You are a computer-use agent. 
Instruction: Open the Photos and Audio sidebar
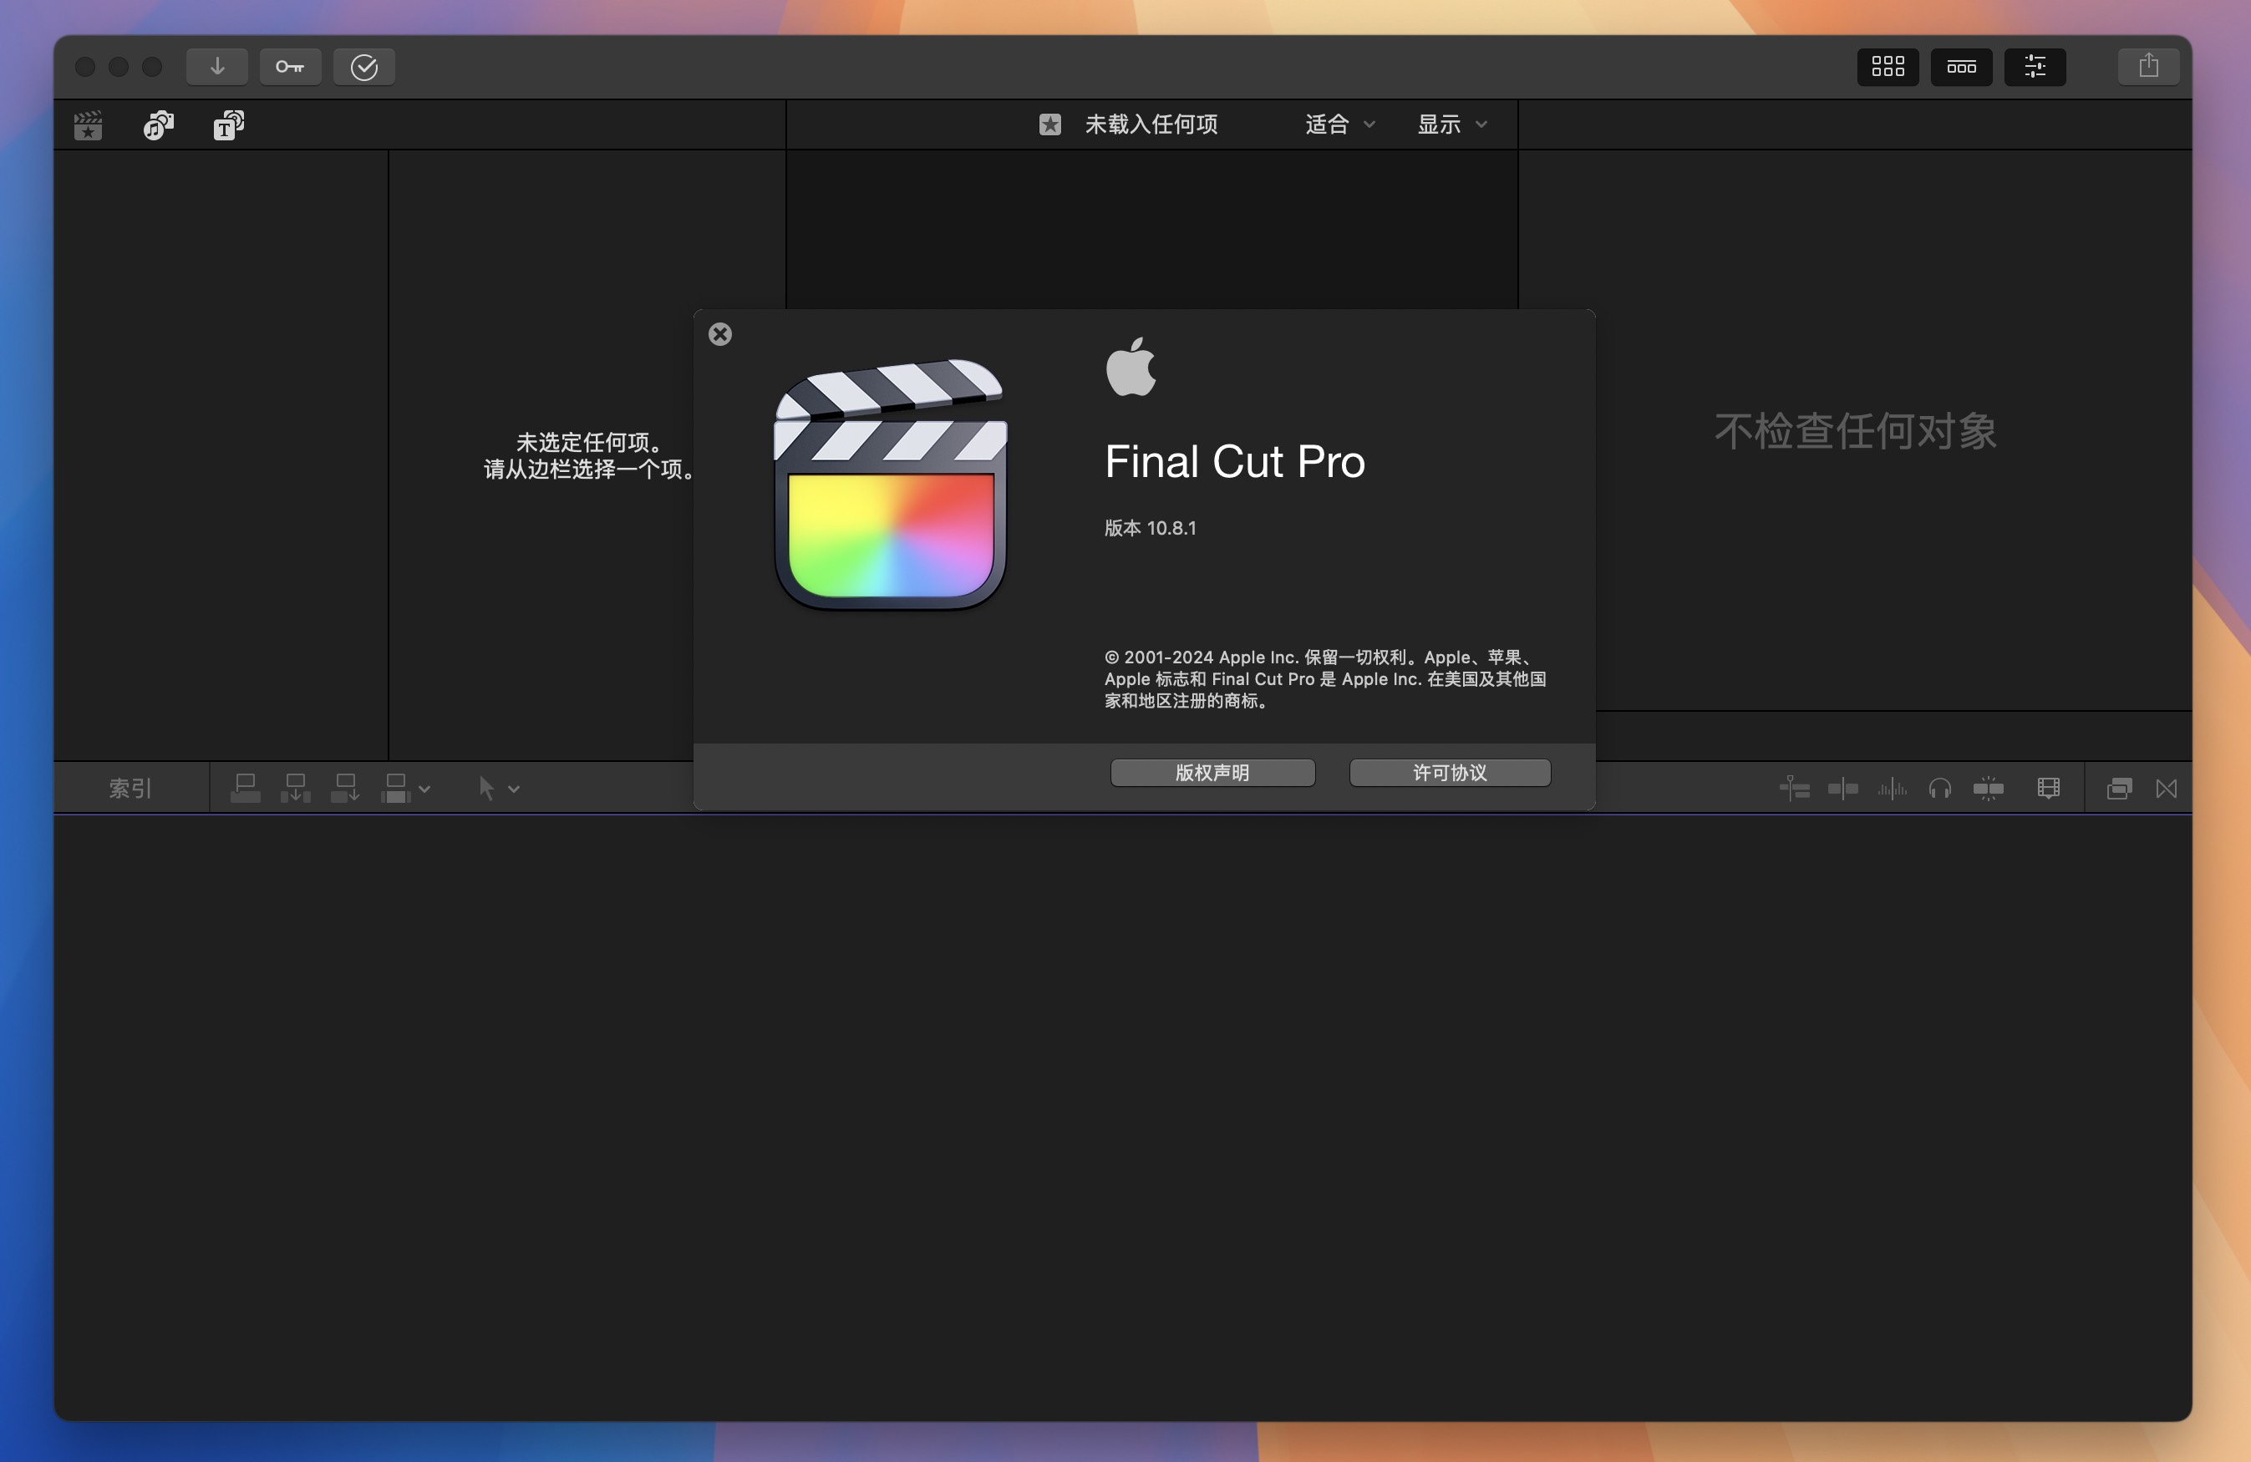click(x=158, y=124)
